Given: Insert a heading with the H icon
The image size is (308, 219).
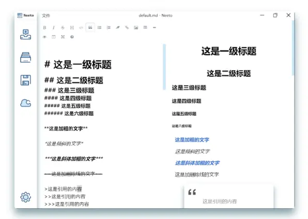Looking at the screenshot, I should (72, 28).
